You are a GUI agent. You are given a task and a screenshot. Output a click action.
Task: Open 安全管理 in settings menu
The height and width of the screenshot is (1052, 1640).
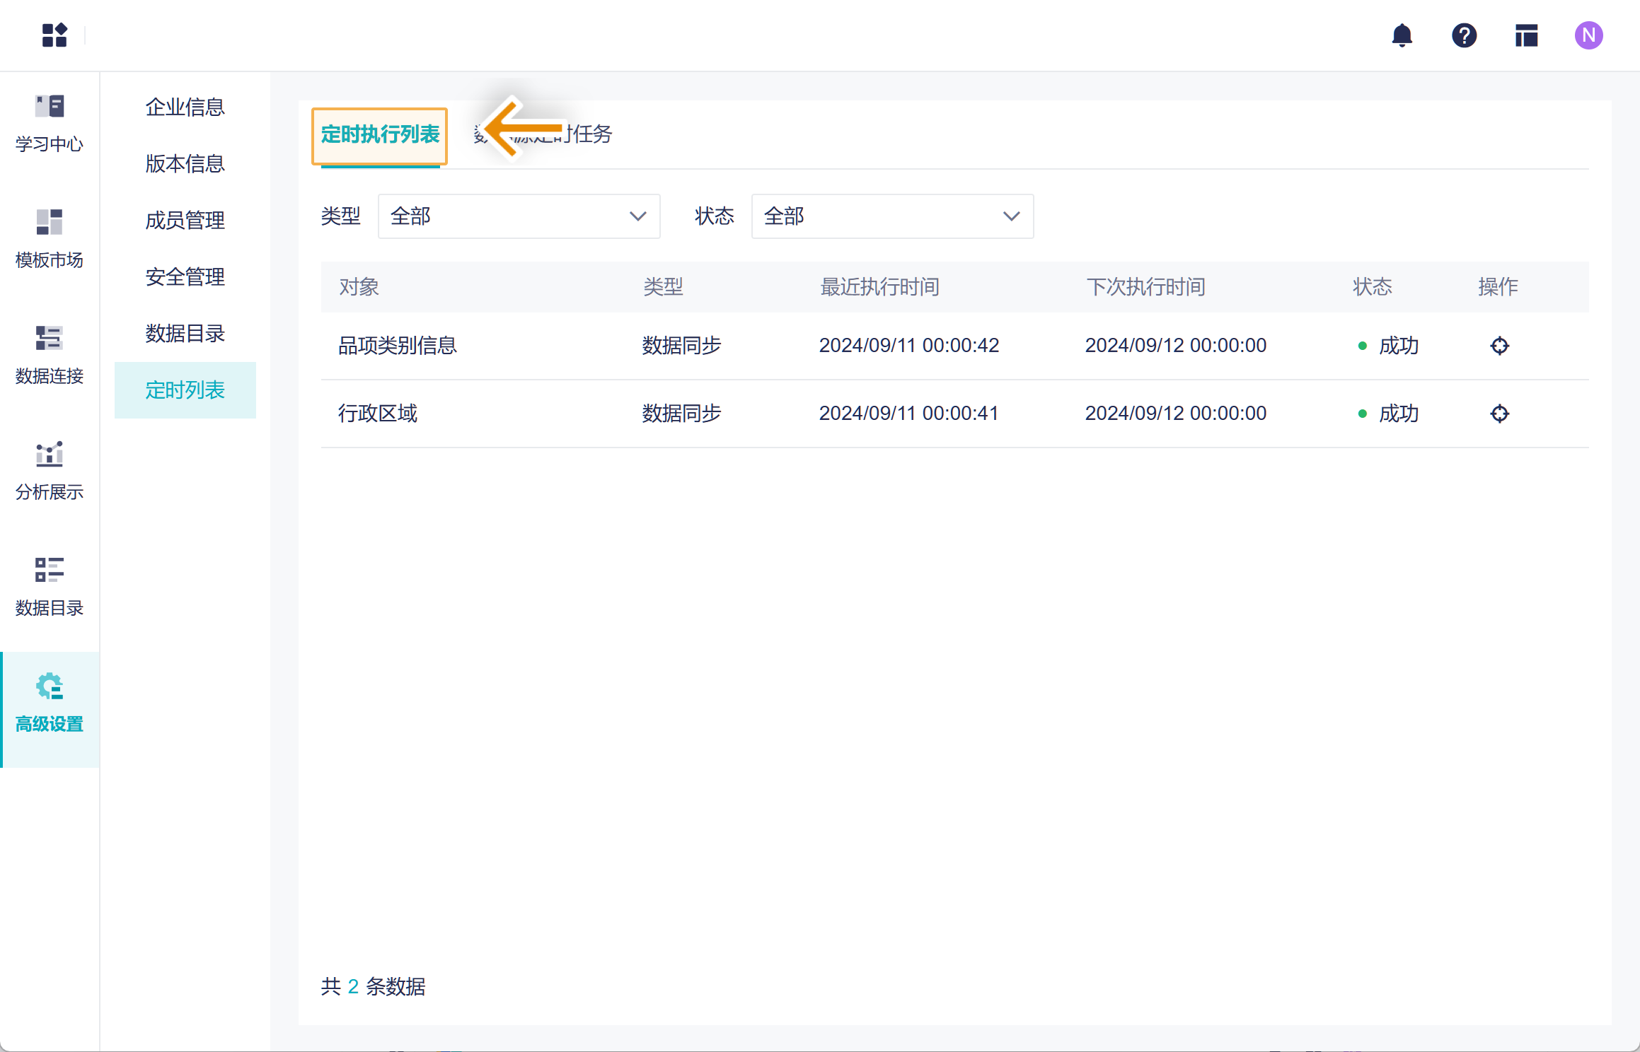(185, 277)
